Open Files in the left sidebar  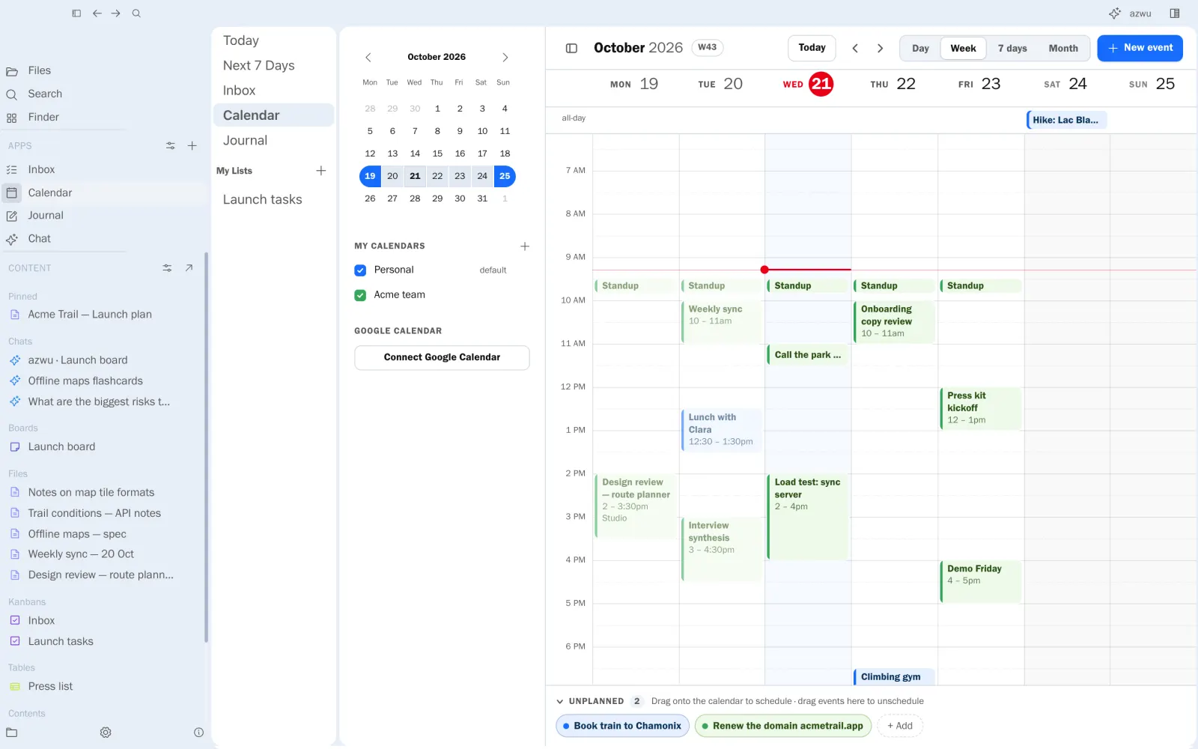(39, 70)
